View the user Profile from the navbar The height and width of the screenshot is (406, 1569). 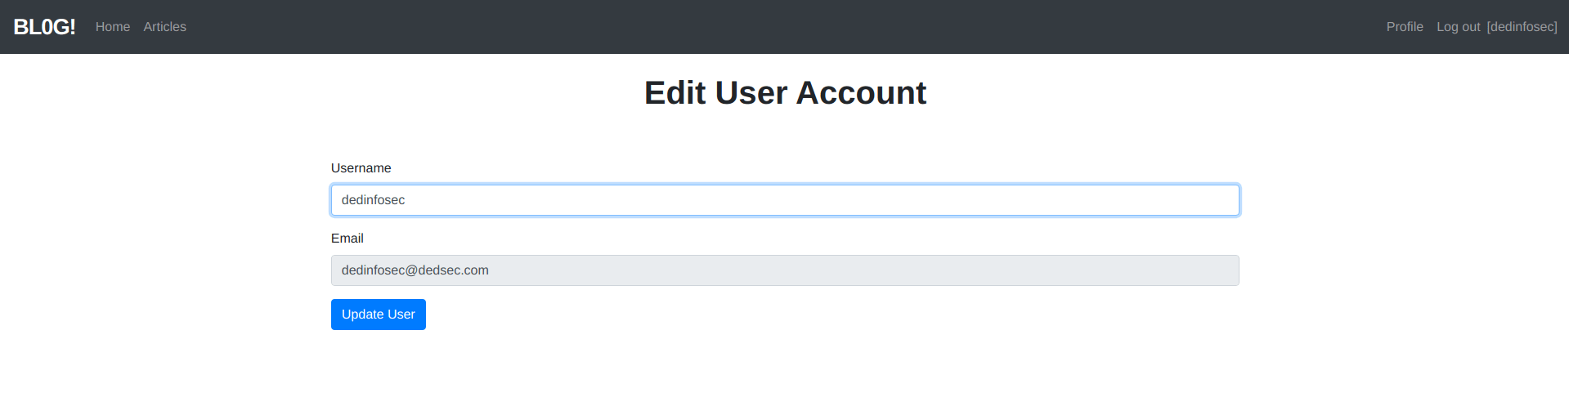pyautogui.click(x=1405, y=27)
